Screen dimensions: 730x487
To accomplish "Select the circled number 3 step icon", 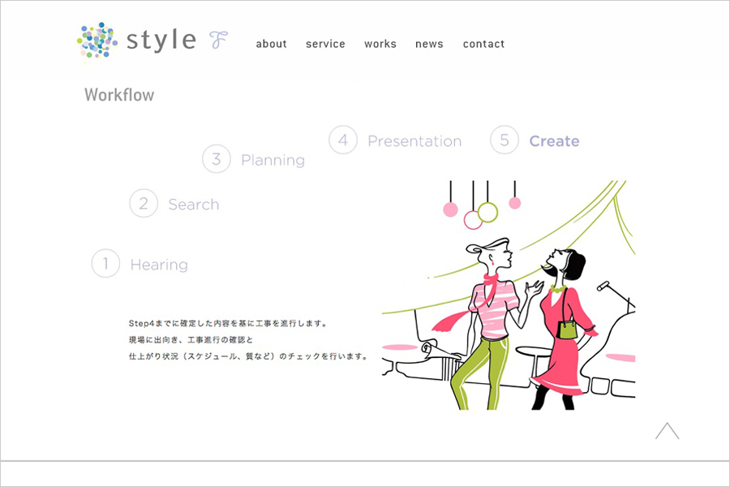I will coord(217,159).
